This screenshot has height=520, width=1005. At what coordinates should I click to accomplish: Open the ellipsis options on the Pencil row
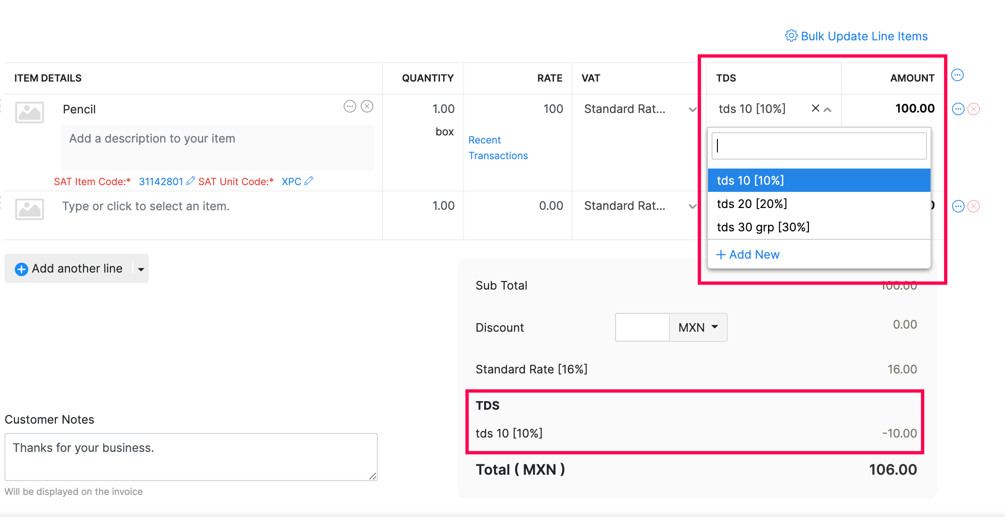[x=350, y=106]
